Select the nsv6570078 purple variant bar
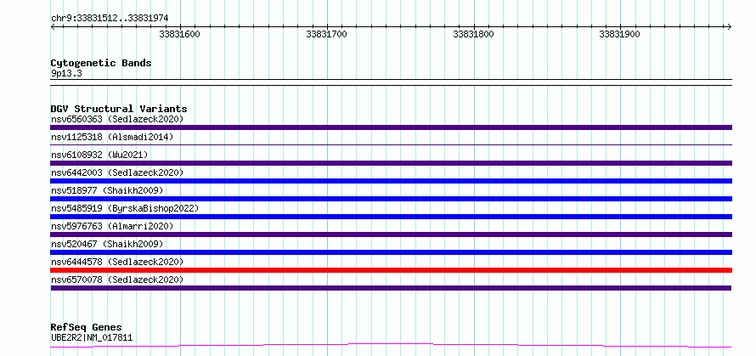This screenshot has height=356, width=756. click(391, 288)
